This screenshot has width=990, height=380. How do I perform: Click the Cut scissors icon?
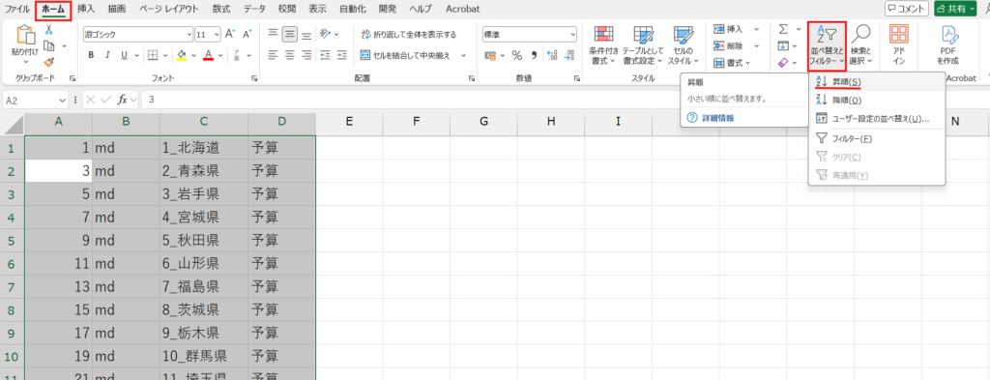pyautogui.click(x=48, y=30)
